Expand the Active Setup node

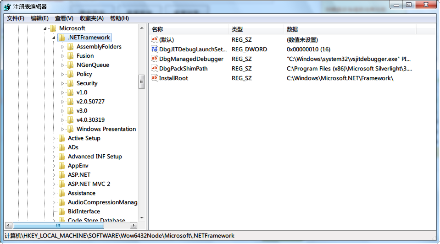click(x=54, y=138)
